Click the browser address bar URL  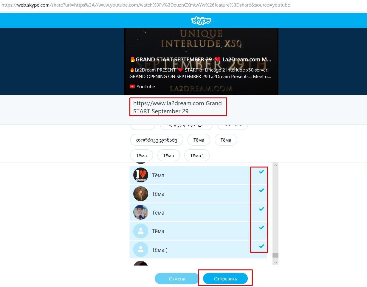[x=146, y=5]
